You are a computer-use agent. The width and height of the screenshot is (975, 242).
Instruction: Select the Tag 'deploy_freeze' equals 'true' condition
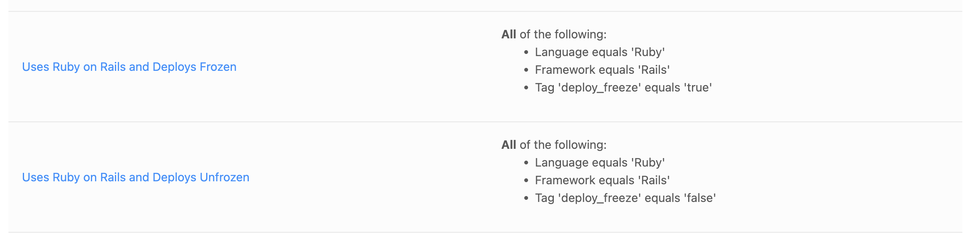coord(624,87)
